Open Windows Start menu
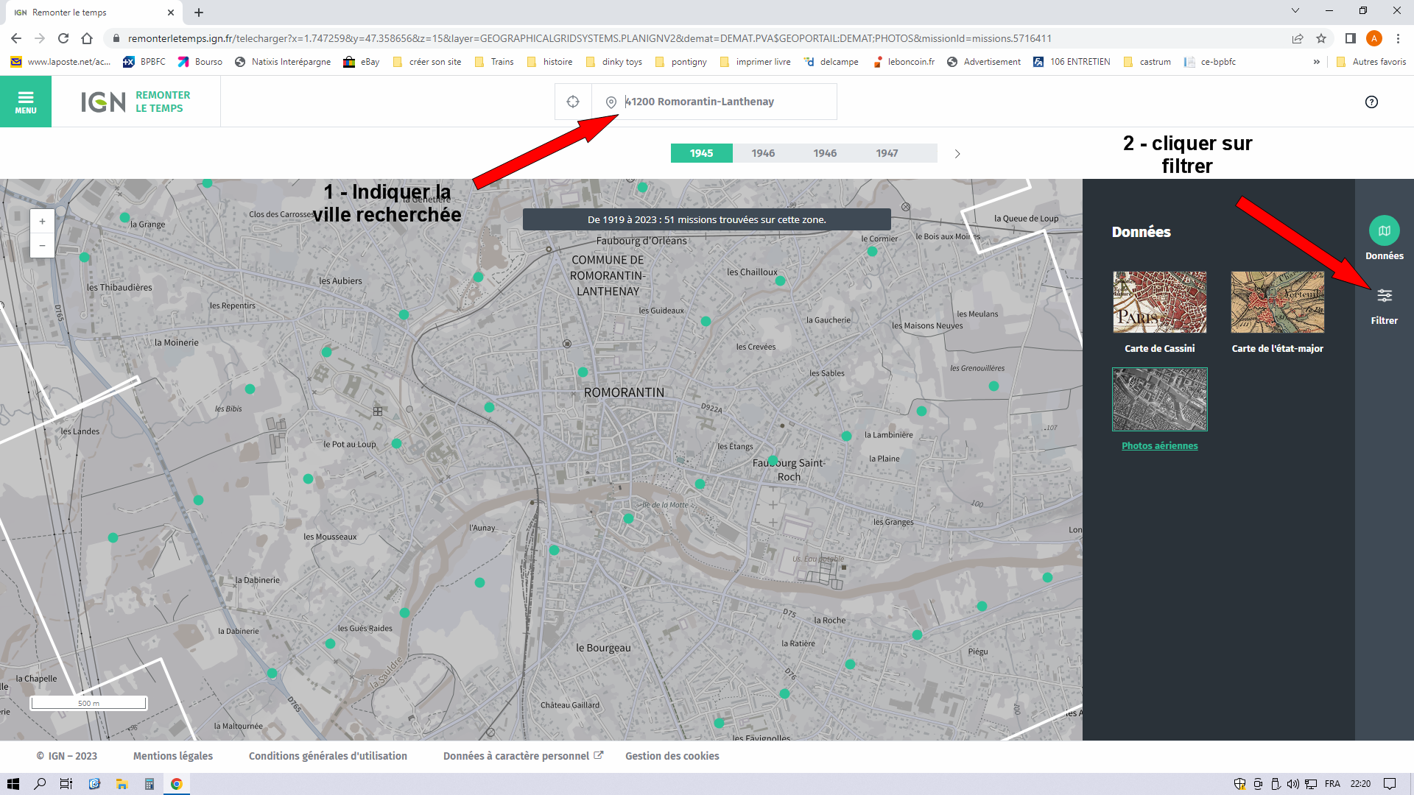The width and height of the screenshot is (1414, 795). coord(13,784)
